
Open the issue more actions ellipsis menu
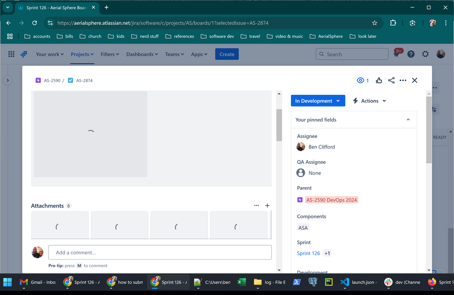(x=403, y=80)
